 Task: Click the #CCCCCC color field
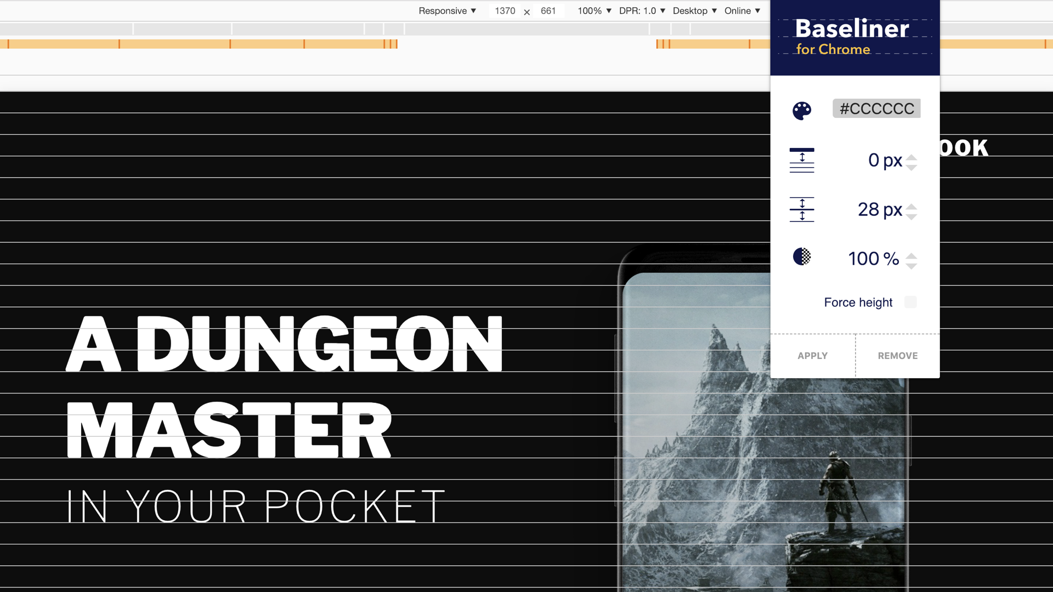pos(876,109)
